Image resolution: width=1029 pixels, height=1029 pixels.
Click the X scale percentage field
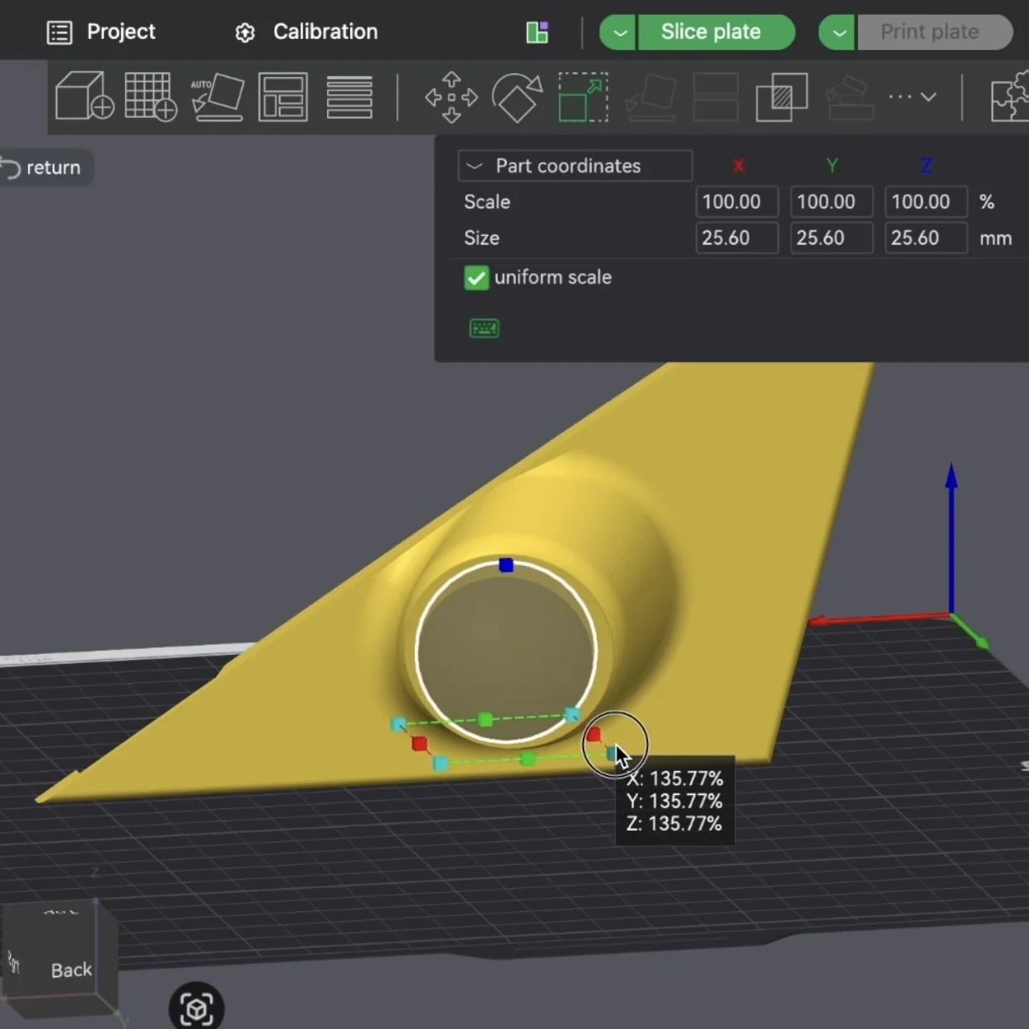[737, 202]
